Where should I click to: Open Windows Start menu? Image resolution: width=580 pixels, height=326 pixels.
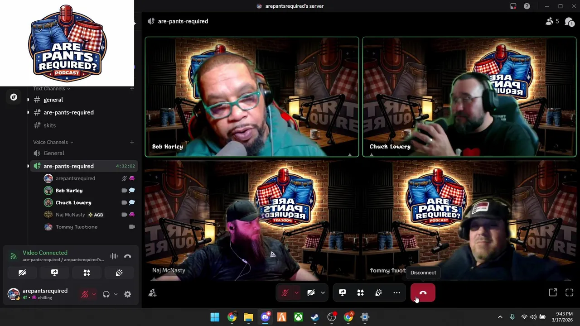tap(215, 317)
